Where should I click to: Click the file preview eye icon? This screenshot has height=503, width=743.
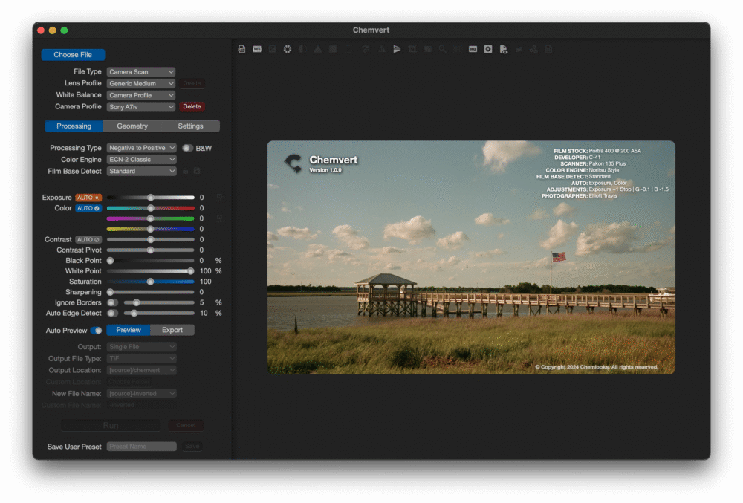pyautogui.click(x=504, y=49)
